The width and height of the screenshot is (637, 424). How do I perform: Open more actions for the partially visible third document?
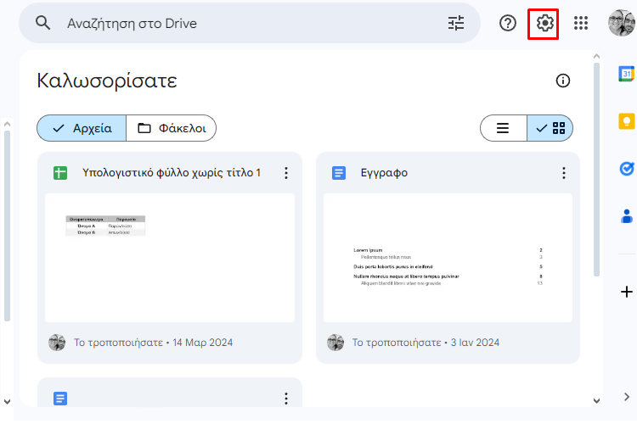286,399
